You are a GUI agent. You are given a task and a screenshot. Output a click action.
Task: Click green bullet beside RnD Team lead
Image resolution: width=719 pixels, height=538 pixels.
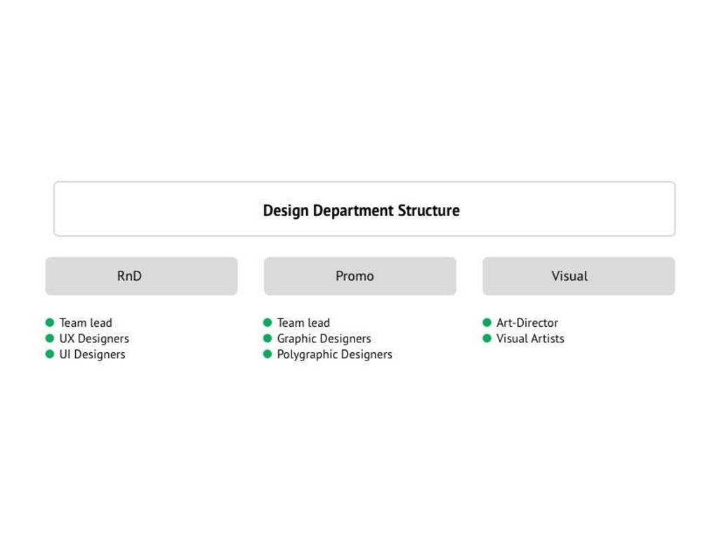[50, 323]
